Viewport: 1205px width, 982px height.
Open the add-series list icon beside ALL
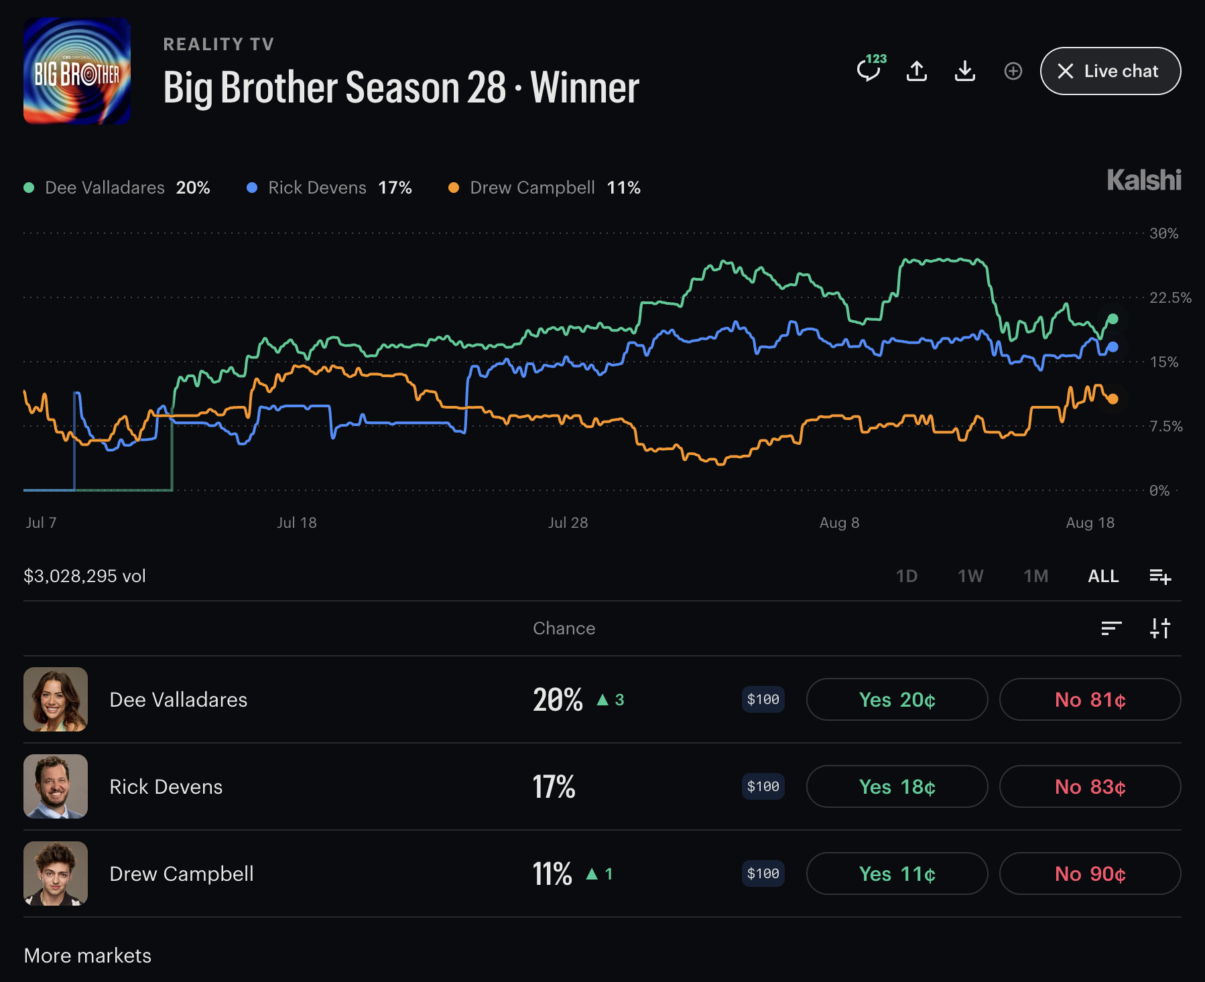1160,576
